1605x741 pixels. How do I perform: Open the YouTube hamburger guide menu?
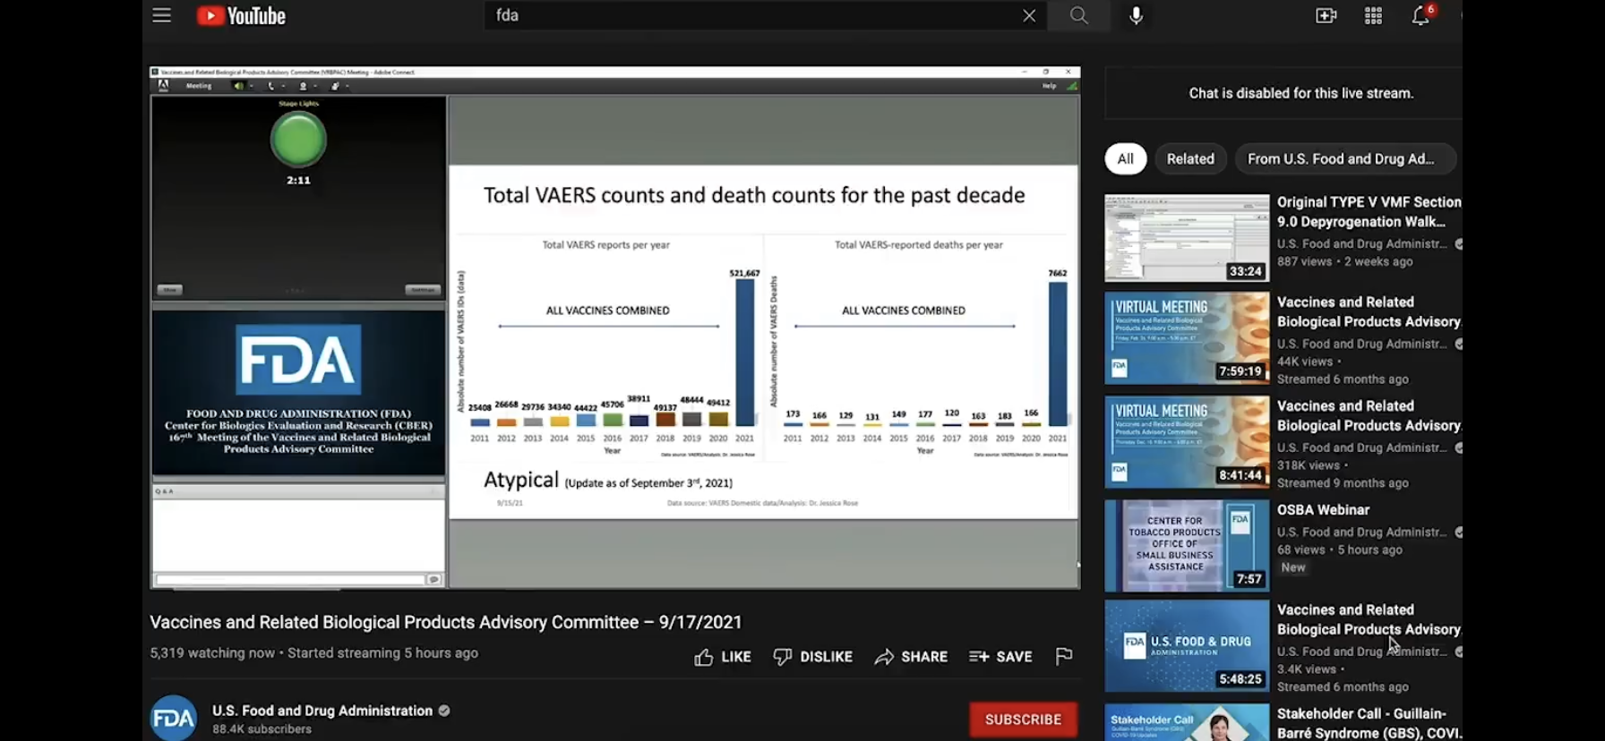point(161,15)
